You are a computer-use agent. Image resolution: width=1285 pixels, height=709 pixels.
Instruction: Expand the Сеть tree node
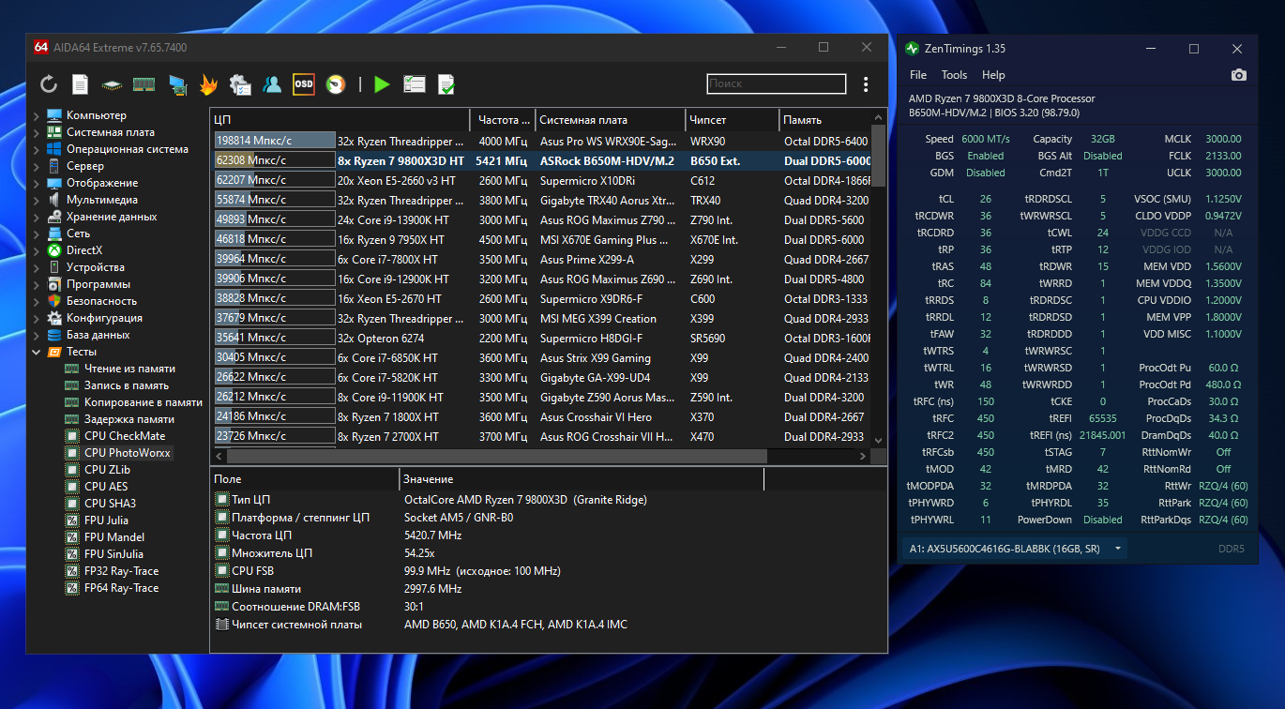pyautogui.click(x=37, y=234)
